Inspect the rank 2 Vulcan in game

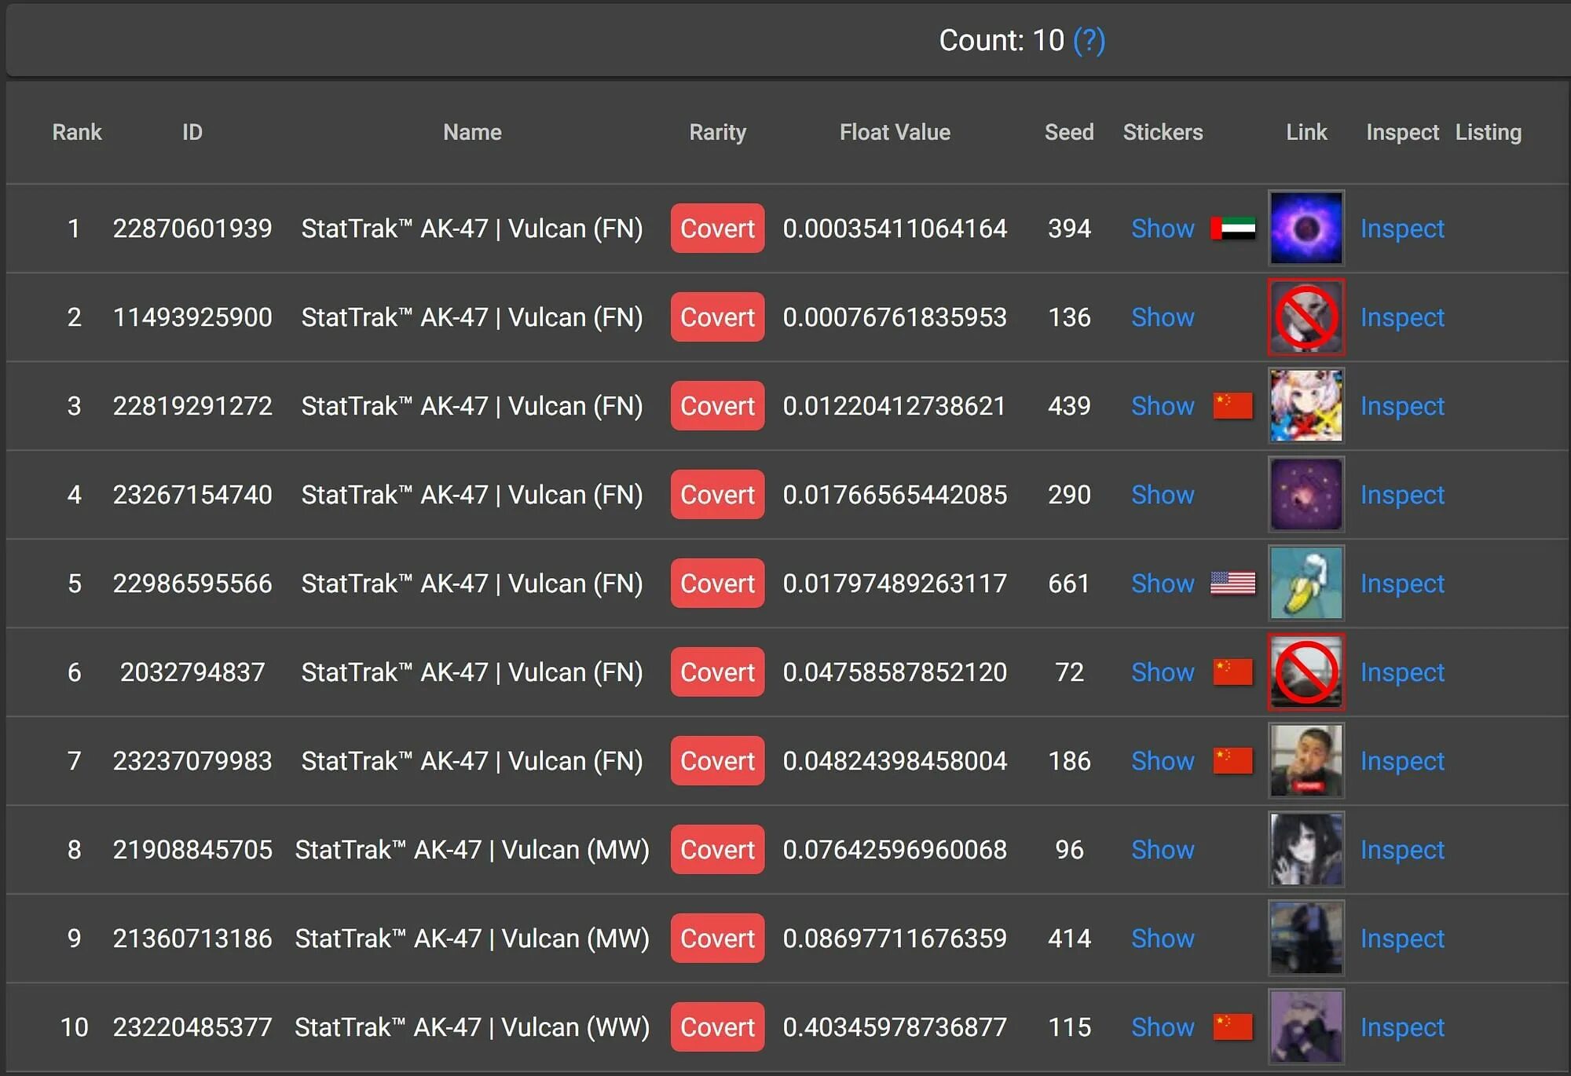coord(1401,317)
